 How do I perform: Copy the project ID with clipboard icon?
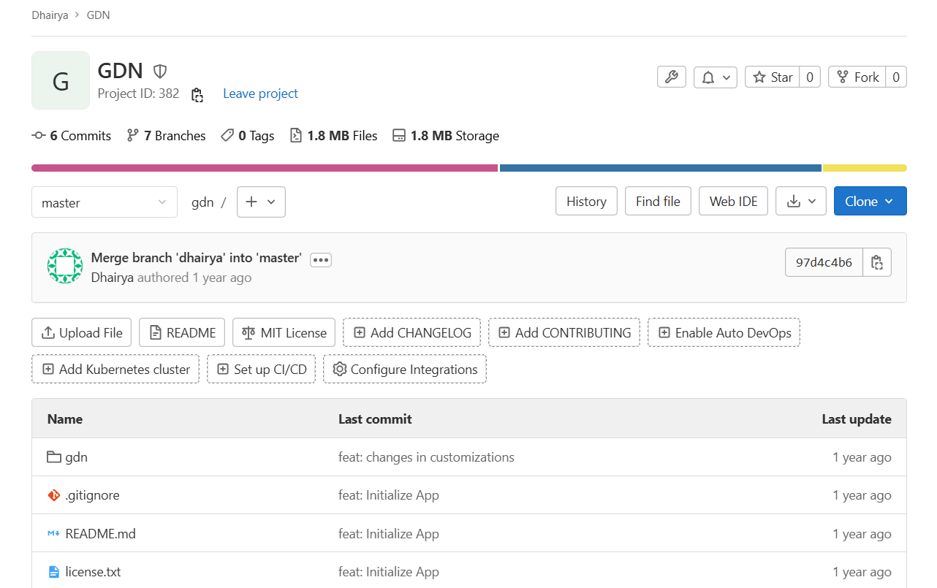(197, 94)
